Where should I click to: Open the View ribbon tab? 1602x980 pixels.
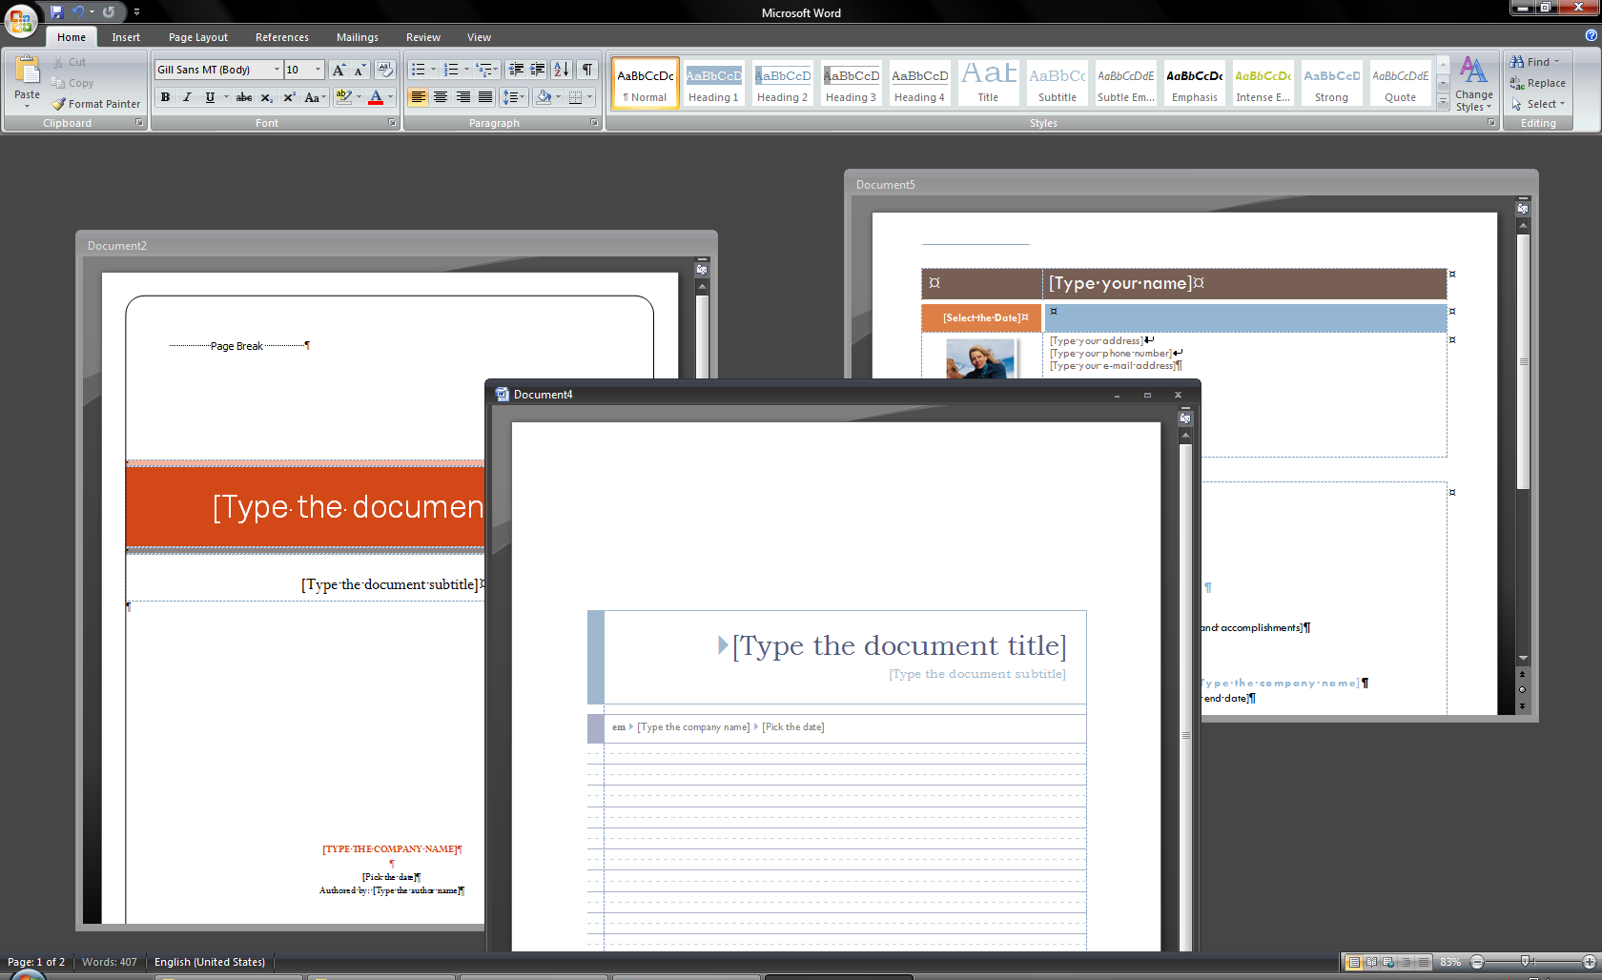coord(479,37)
